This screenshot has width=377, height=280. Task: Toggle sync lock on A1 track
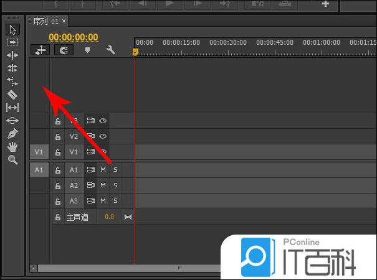[x=90, y=170]
